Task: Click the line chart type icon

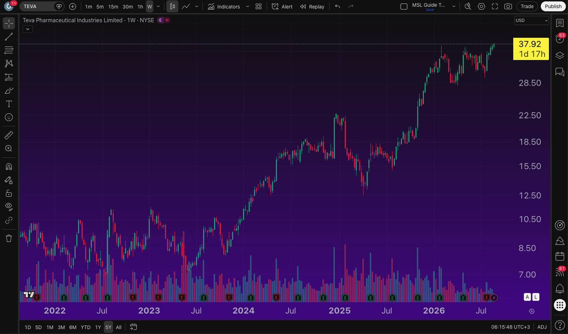Action: (x=186, y=6)
